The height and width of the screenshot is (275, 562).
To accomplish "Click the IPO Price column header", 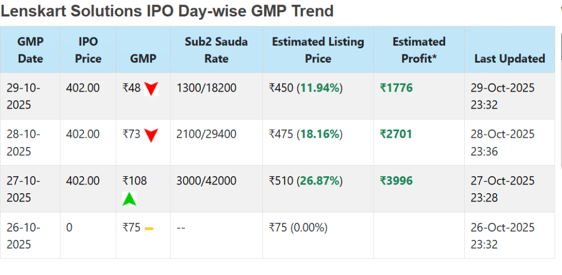I will pos(88,50).
